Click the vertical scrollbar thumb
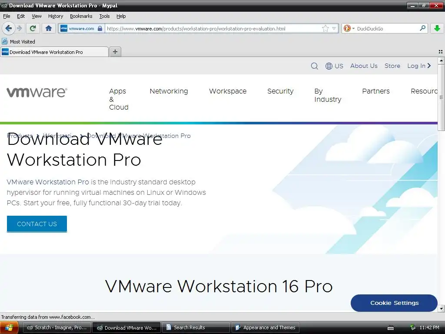The image size is (445, 334). 441,97
